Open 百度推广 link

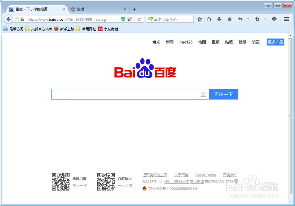point(230,175)
